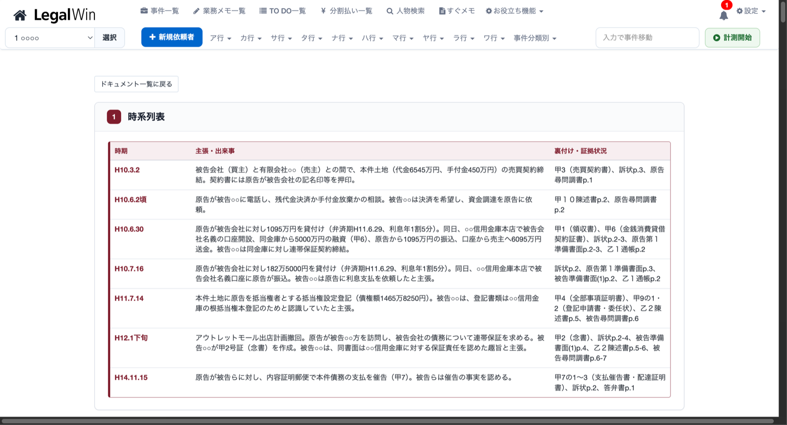Open 人物検索 person search
The height and width of the screenshot is (425, 787).
405,11
